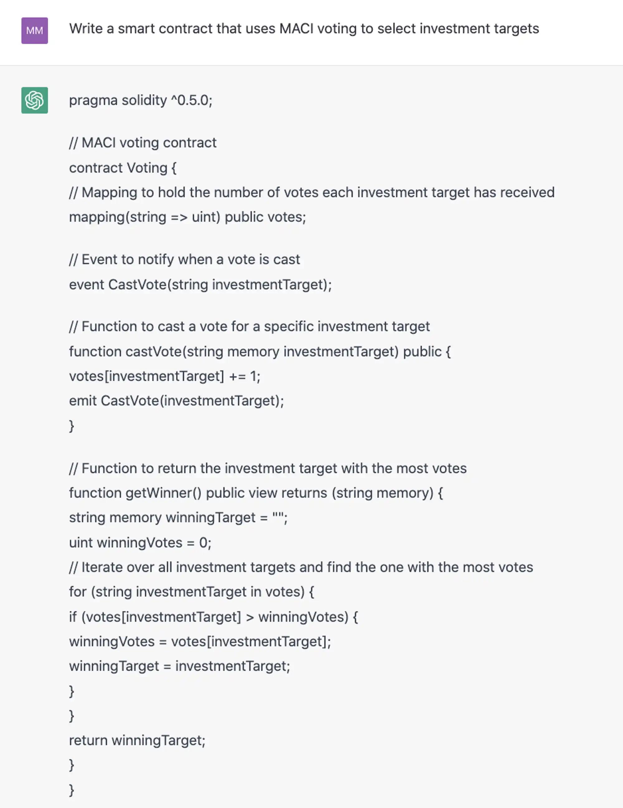Click the 'votes[investmentTarget] += 1;' line
623x808 pixels.
(165, 376)
